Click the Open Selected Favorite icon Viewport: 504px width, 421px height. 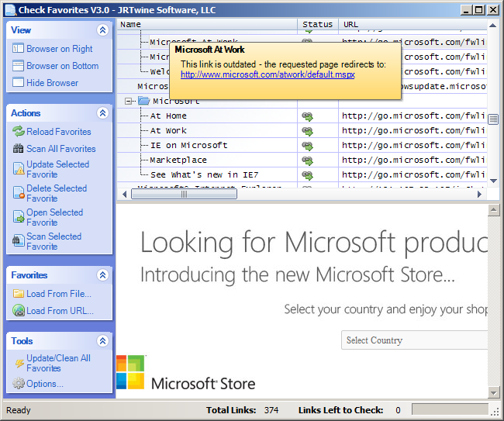(19, 217)
